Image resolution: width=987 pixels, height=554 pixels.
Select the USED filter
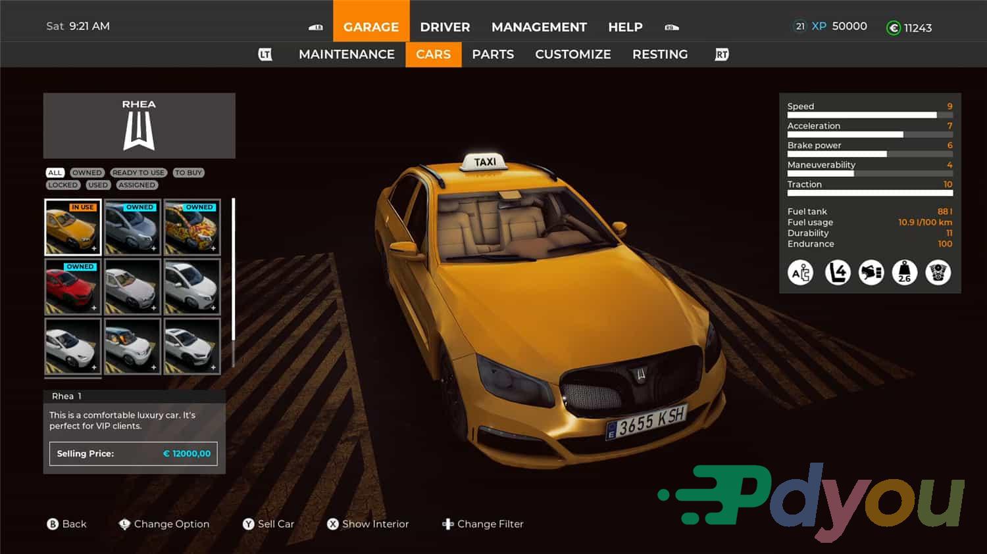tap(98, 185)
